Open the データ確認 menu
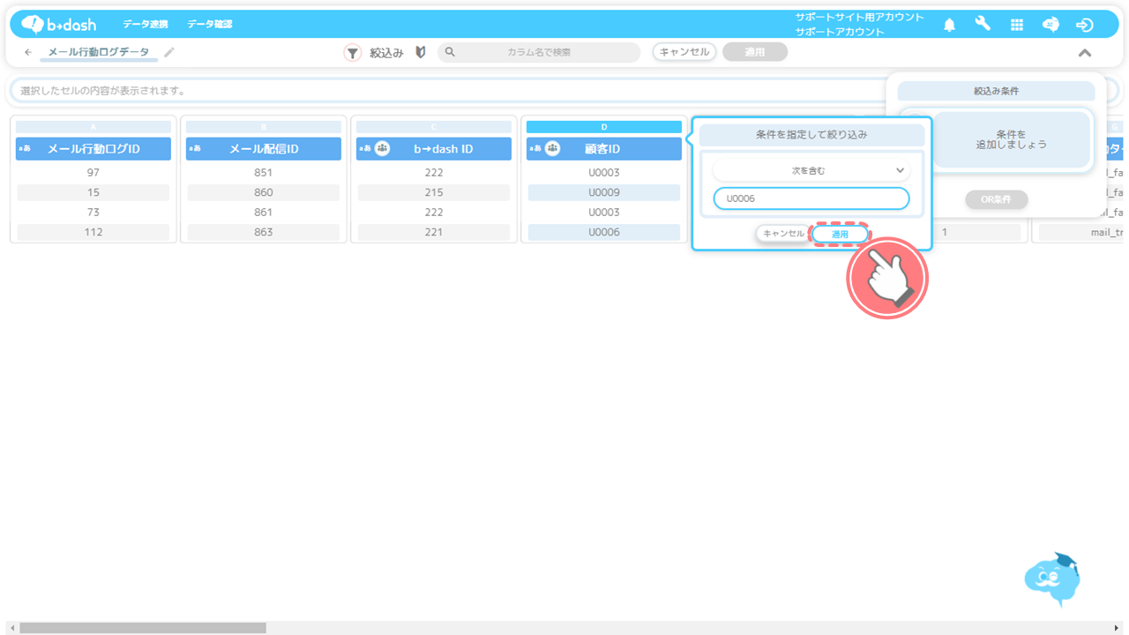The image size is (1129, 635). (x=210, y=25)
